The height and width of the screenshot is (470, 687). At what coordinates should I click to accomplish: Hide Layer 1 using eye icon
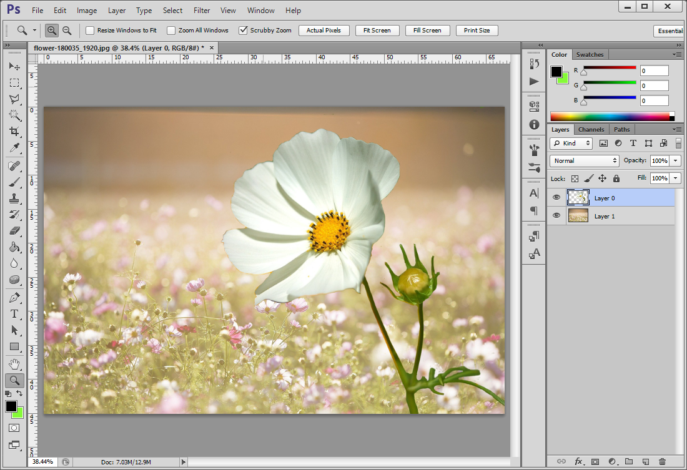coord(556,216)
